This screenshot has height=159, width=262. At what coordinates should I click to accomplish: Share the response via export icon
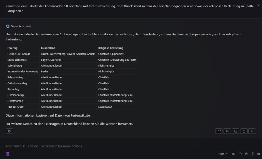[244, 131]
